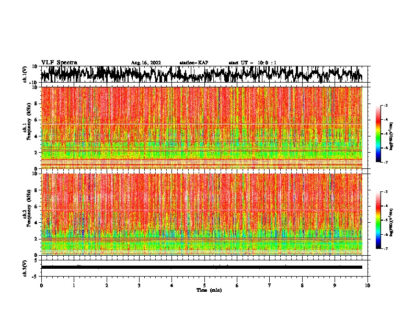Click the "station=KAP" header label
Image resolution: width=414 pixels, height=320 pixels.
click(194, 63)
